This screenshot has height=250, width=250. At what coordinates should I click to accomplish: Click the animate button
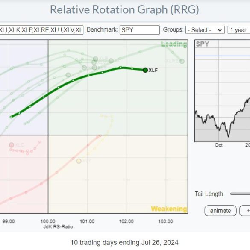(x=221, y=211)
